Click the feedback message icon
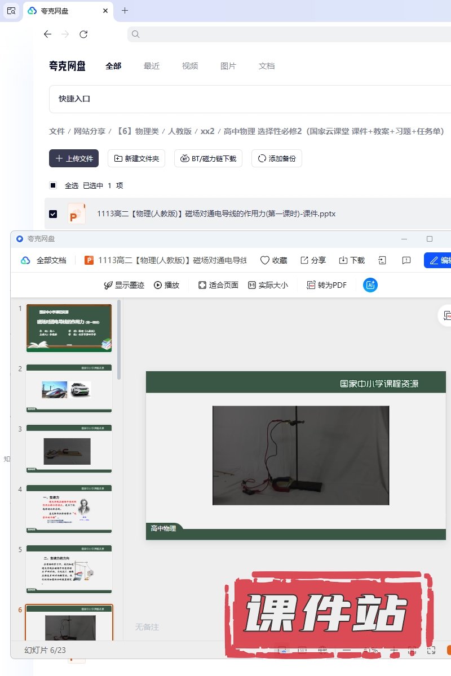Image resolution: width=451 pixels, height=676 pixels. click(406, 260)
